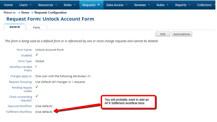The height and width of the screenshot is (122, 217).
Task: Open the Associations button
Action: [182, 34]
